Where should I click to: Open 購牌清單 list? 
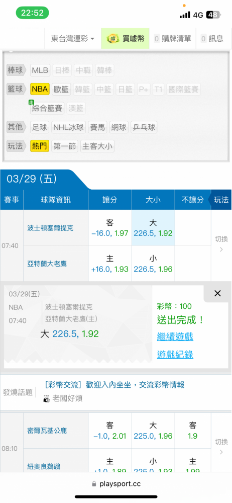[x=173, y=39]
